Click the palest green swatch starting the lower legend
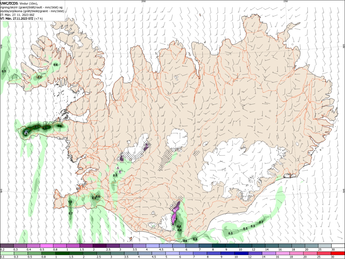This screenshot has height=259, width=345. pyautogui.click(x=7, y=253)
